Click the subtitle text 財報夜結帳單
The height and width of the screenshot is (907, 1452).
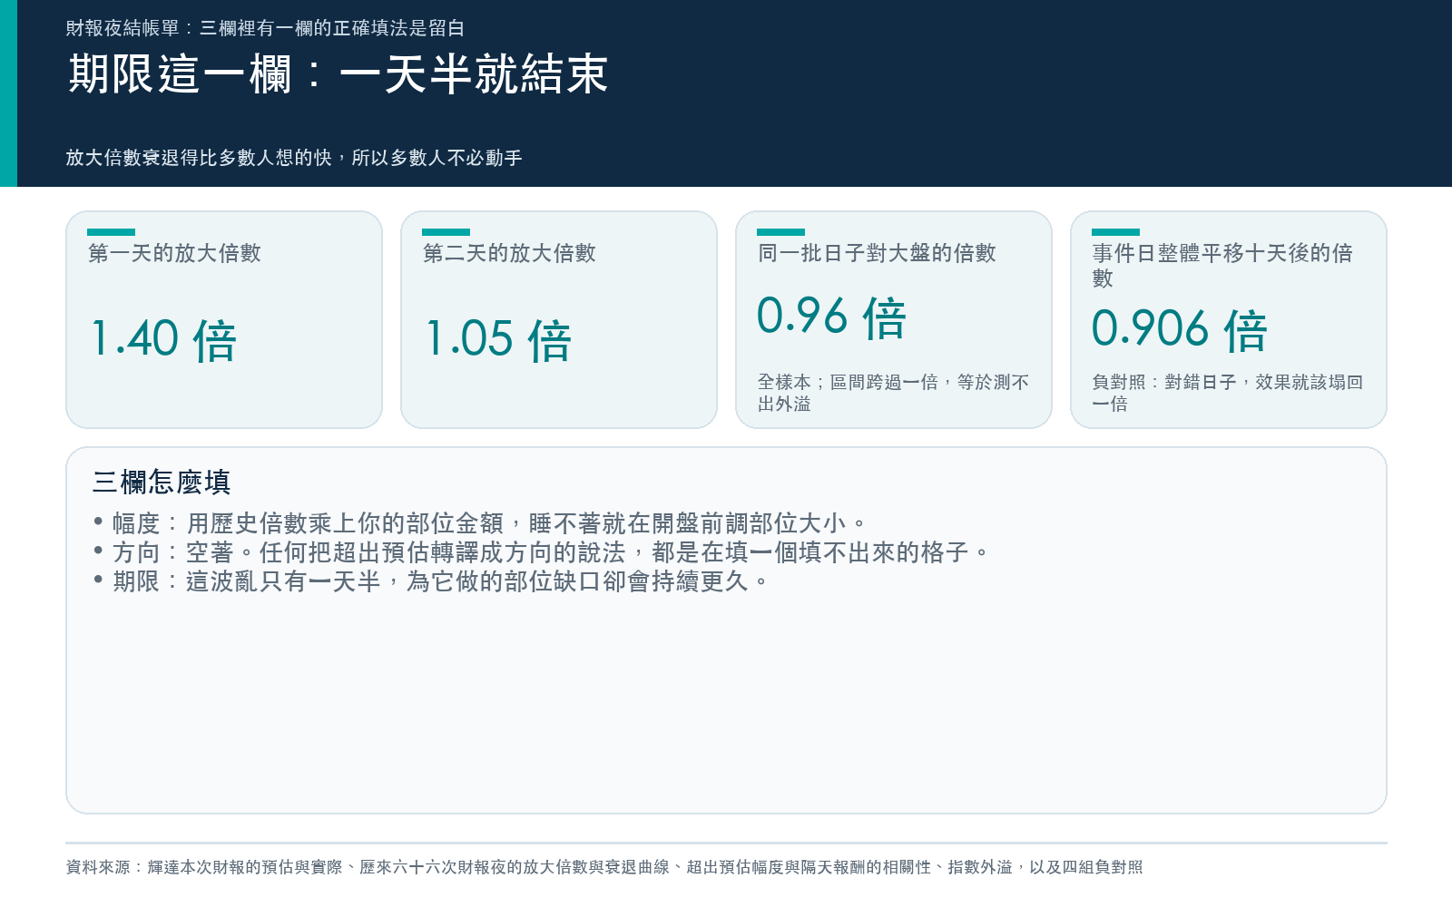[x=123, y=28]
